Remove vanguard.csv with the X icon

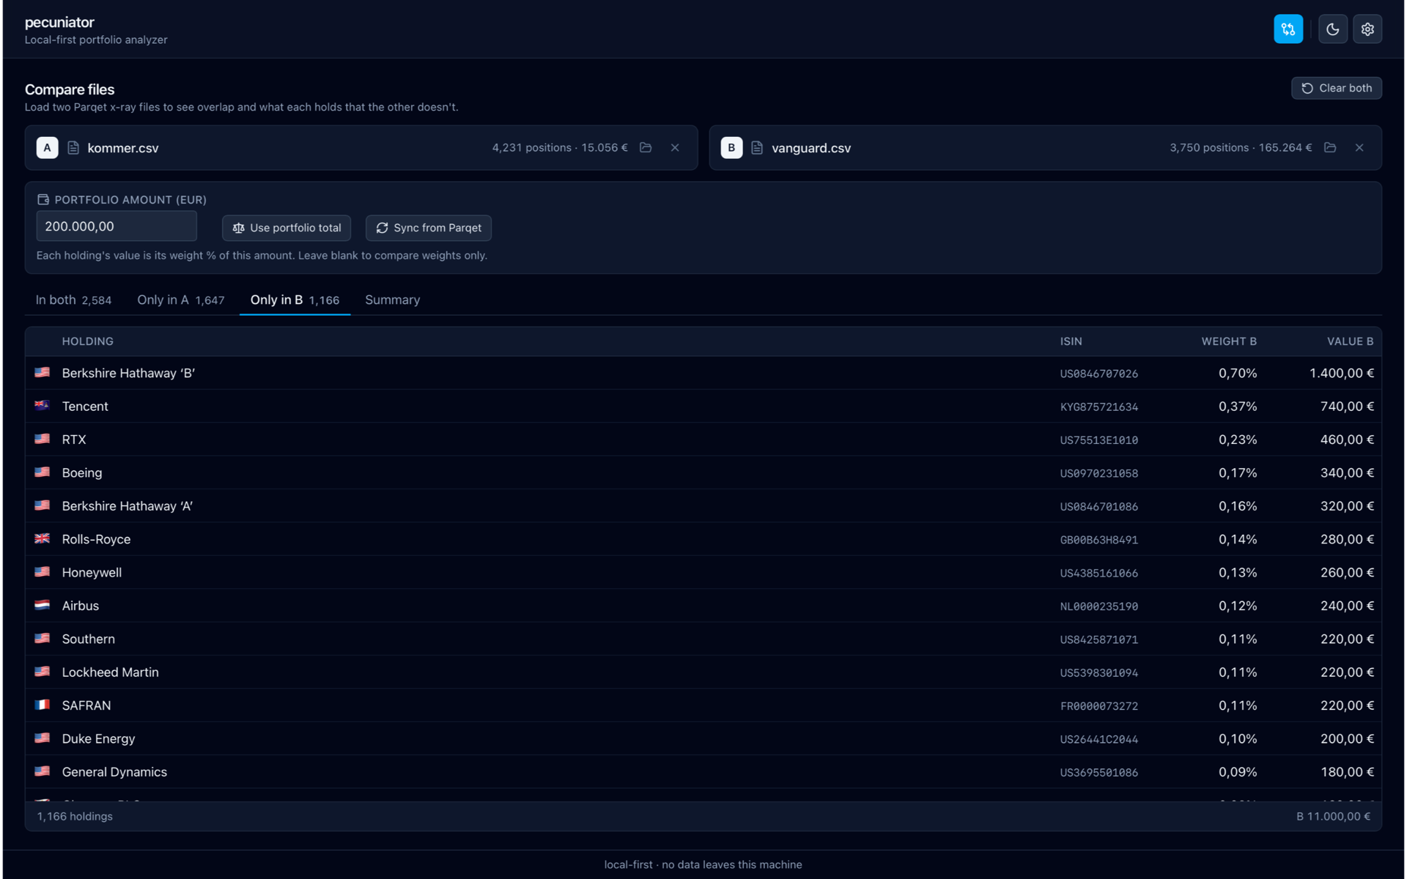coord(1359,147)
